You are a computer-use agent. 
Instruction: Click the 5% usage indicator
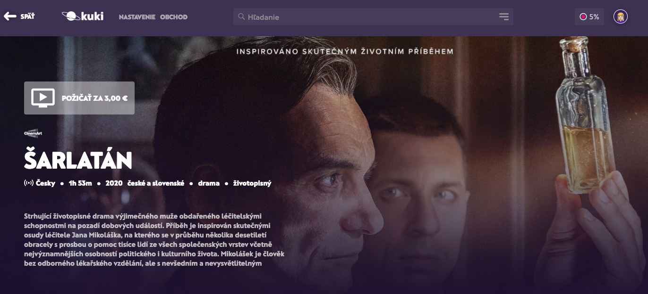pyautogui.click(x=589, y=16)
